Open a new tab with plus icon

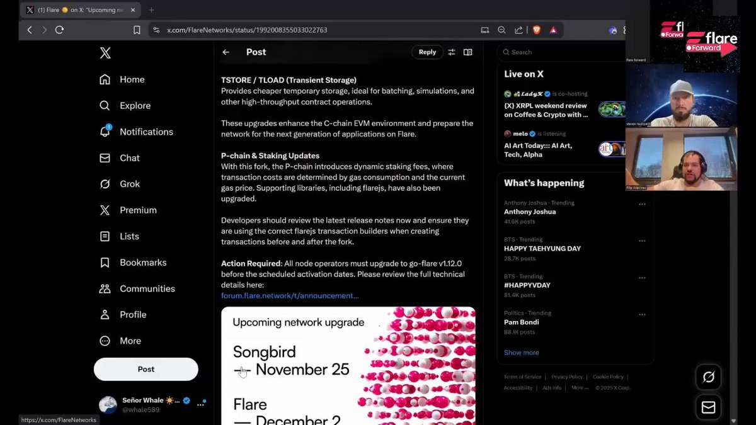point(151,10)
